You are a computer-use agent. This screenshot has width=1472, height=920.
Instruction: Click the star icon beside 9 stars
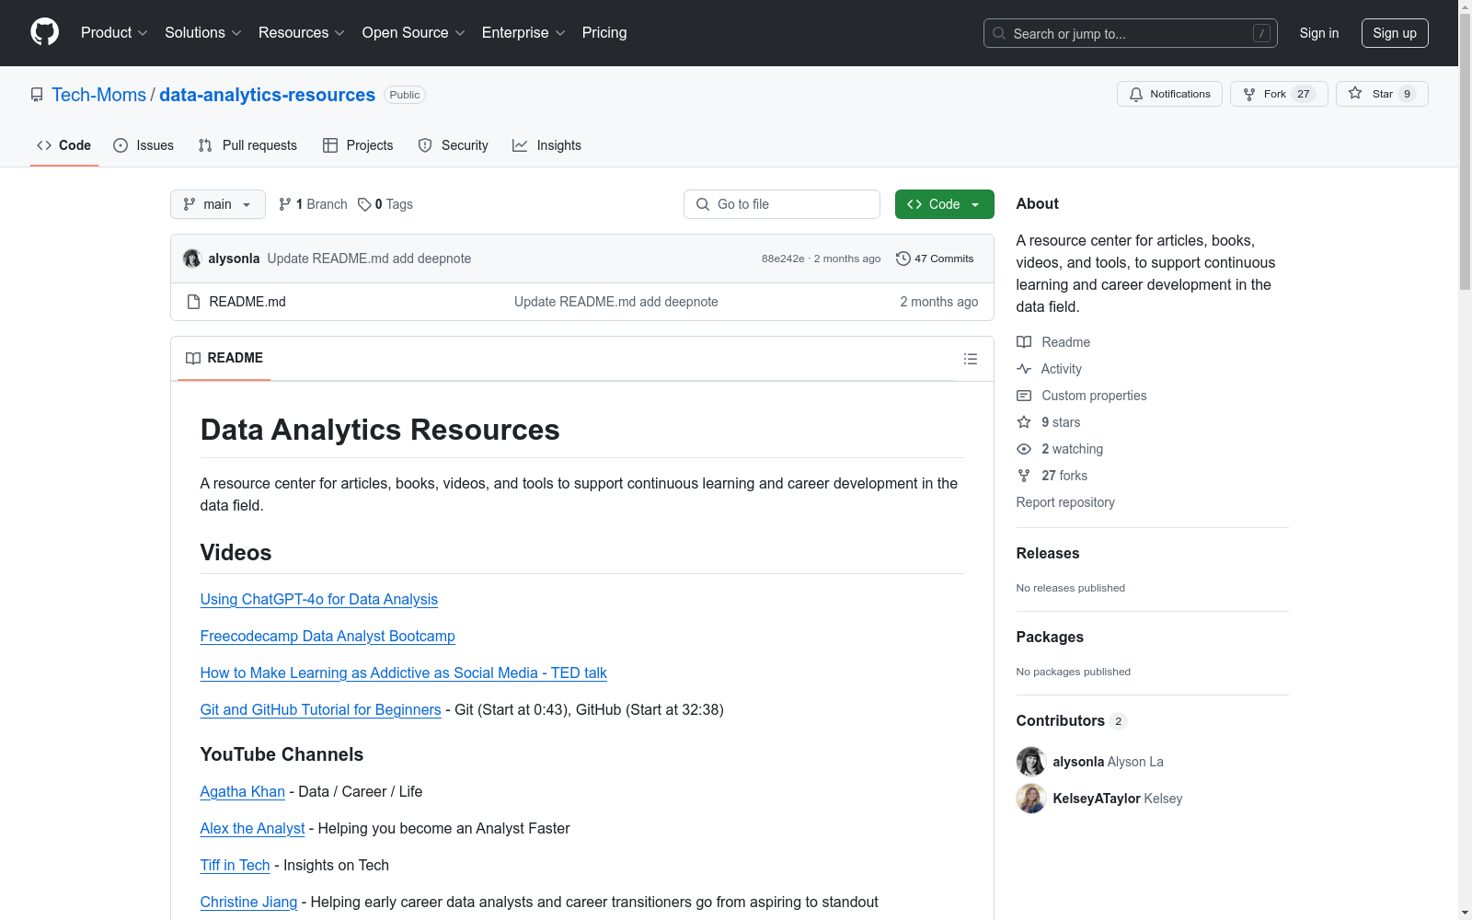(x=1024, y=422)
